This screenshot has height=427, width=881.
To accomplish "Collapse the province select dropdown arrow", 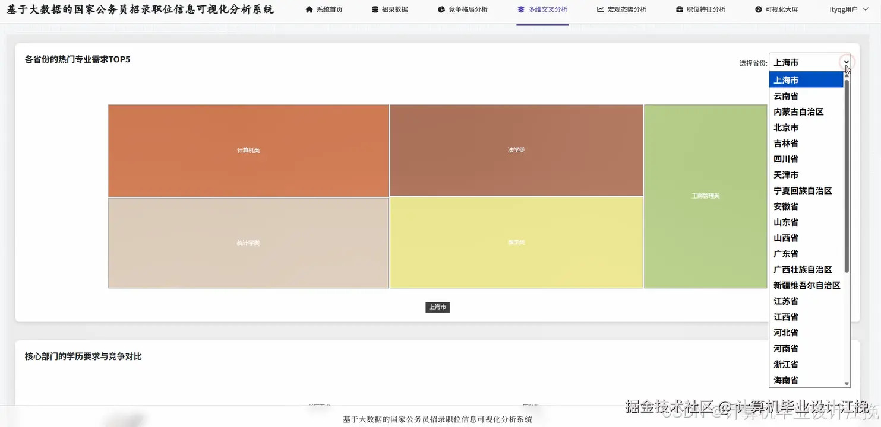I will tap(847, 62).
